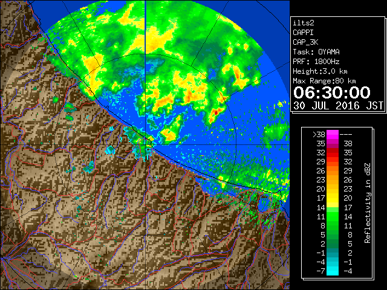Select the '30 JUL 2016 JST' date
The image size is (387, 290).
[x=338, y=106]
